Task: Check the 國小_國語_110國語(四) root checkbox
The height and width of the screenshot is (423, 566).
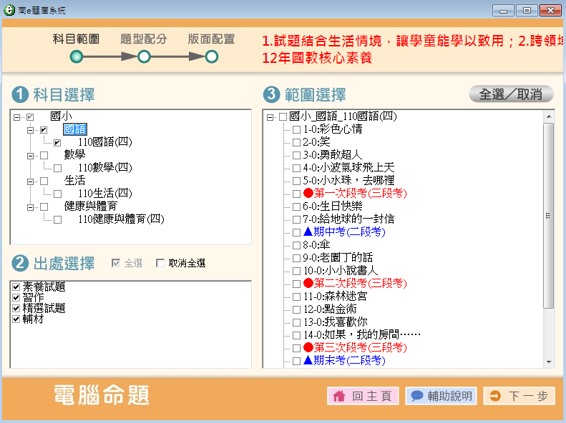Action: pyautogui.click(x=283, y=116)
